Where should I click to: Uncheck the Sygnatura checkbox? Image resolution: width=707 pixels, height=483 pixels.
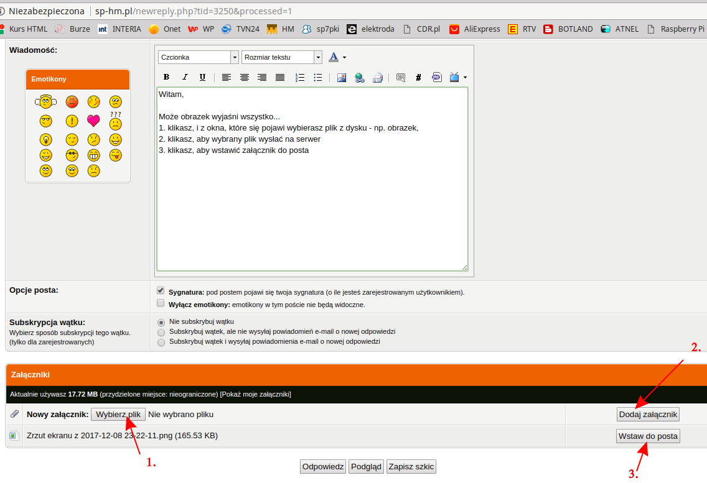tap(161, 291)
